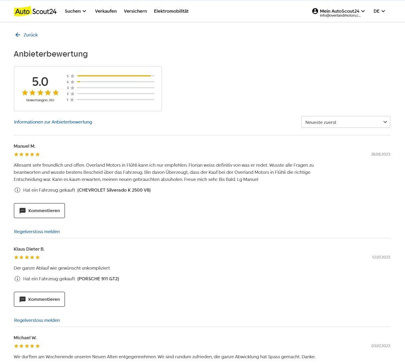Click review text Der ganze Ablauf wie gewünscht unkompliziert

click(62, 268)
